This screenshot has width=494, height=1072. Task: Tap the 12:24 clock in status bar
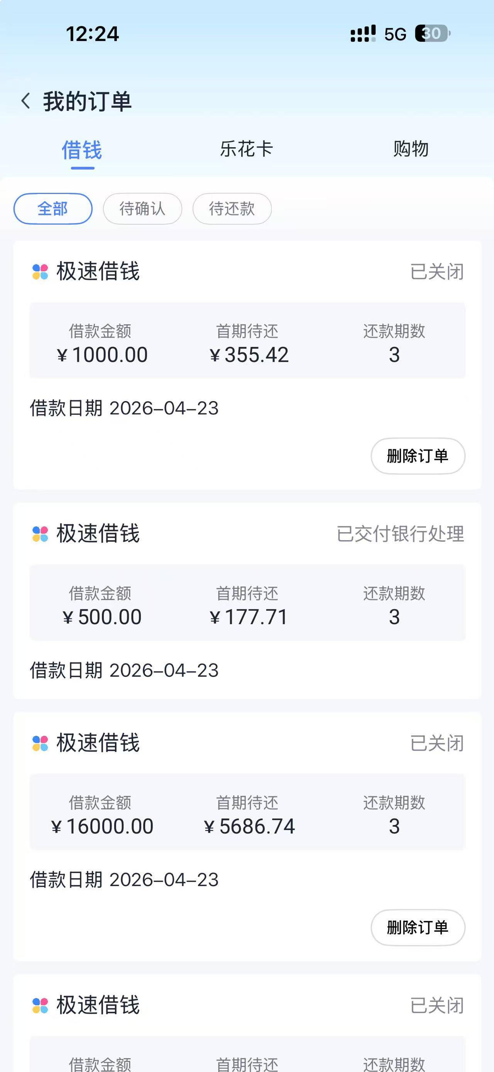click(x=92, y=34)
